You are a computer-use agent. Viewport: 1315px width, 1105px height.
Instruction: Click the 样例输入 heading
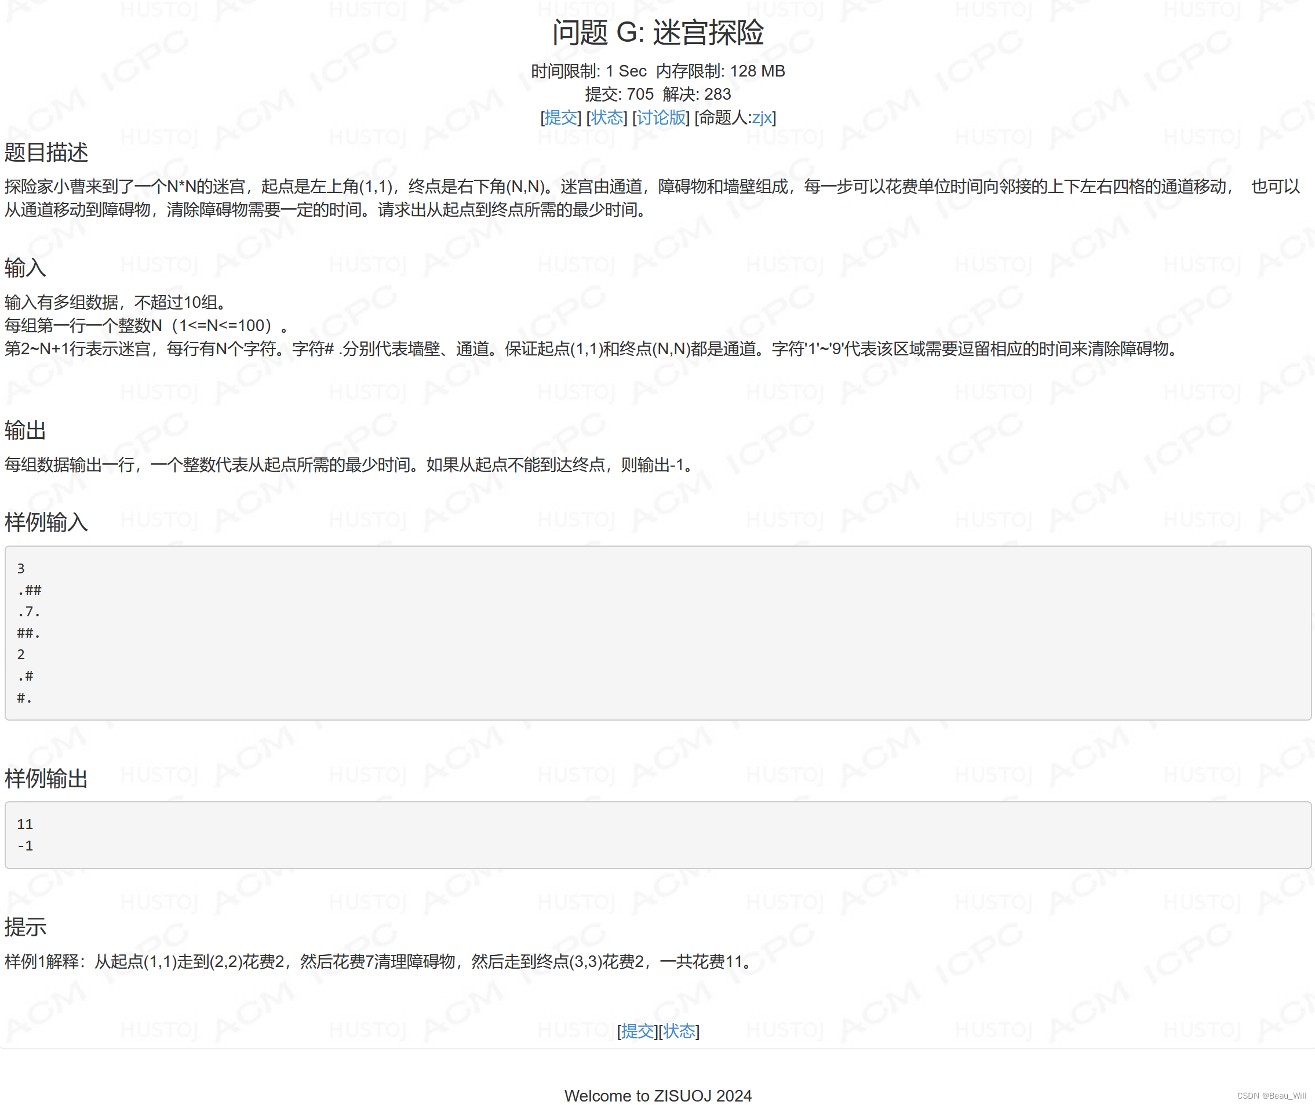(x=46, y=521)
